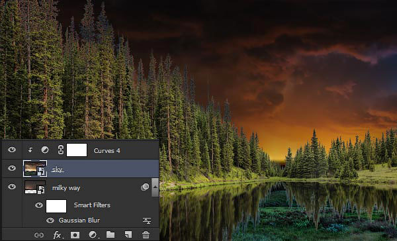
Task: Toggle visibility of milky way layer
Action: (x=12, y=187)
